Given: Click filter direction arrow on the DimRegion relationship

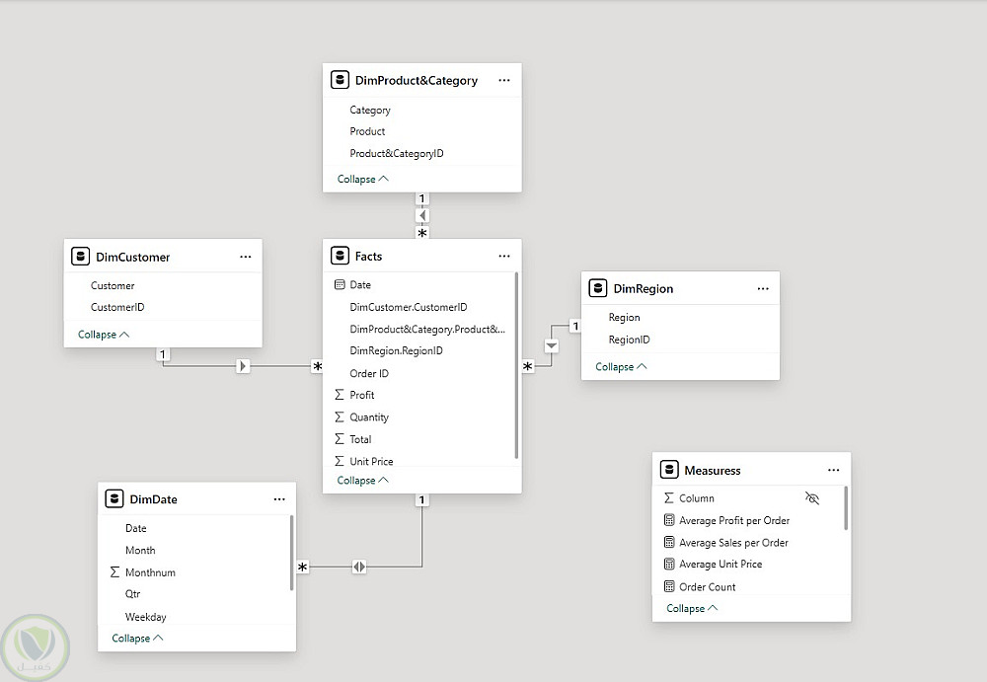Looking at the screenshot, I should pos(552,345).
